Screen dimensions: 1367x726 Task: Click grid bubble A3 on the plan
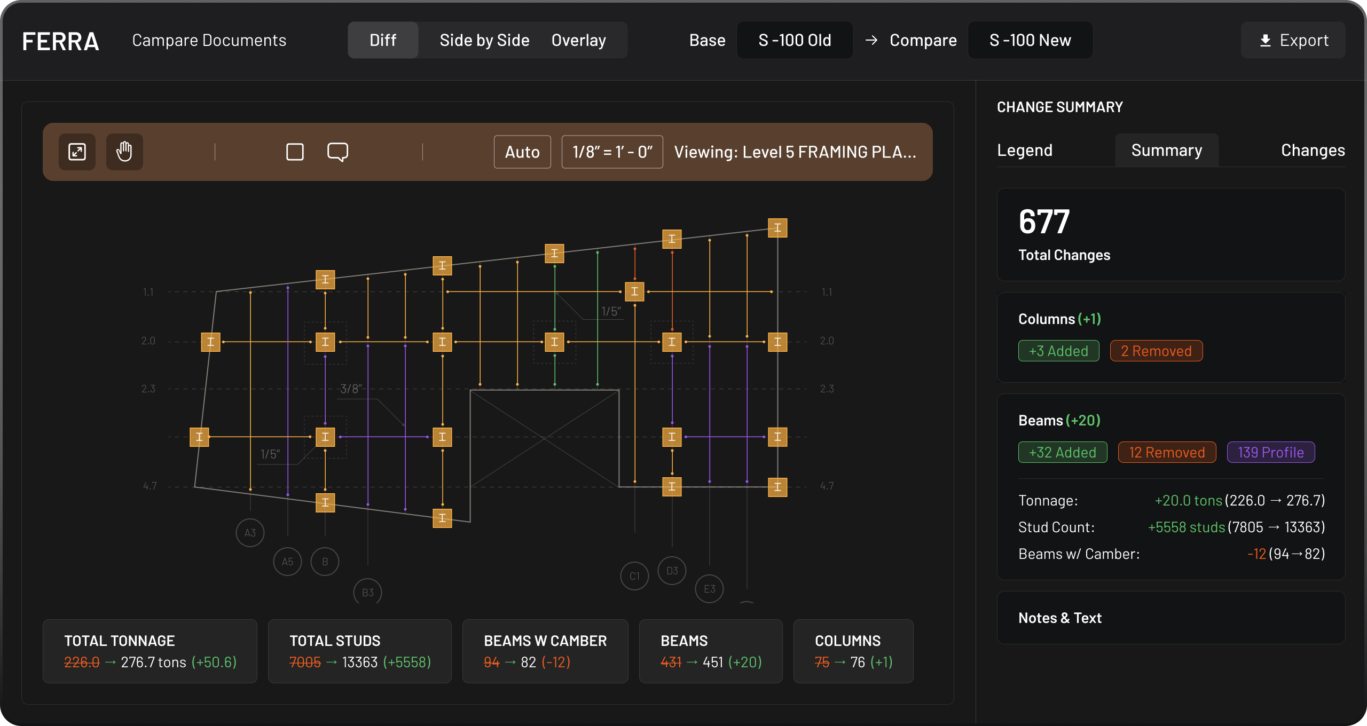click(250, 532)
